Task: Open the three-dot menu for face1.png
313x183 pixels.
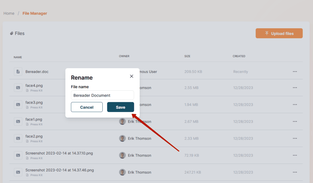Action: point(295,121)
